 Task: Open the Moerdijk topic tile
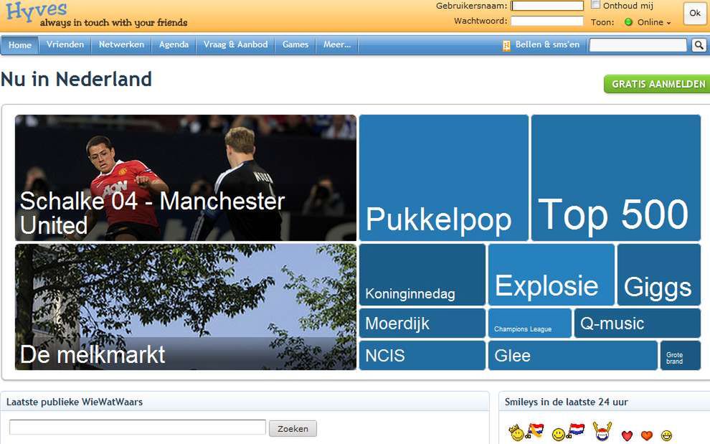pyautogui.click(x=422, y=323)
